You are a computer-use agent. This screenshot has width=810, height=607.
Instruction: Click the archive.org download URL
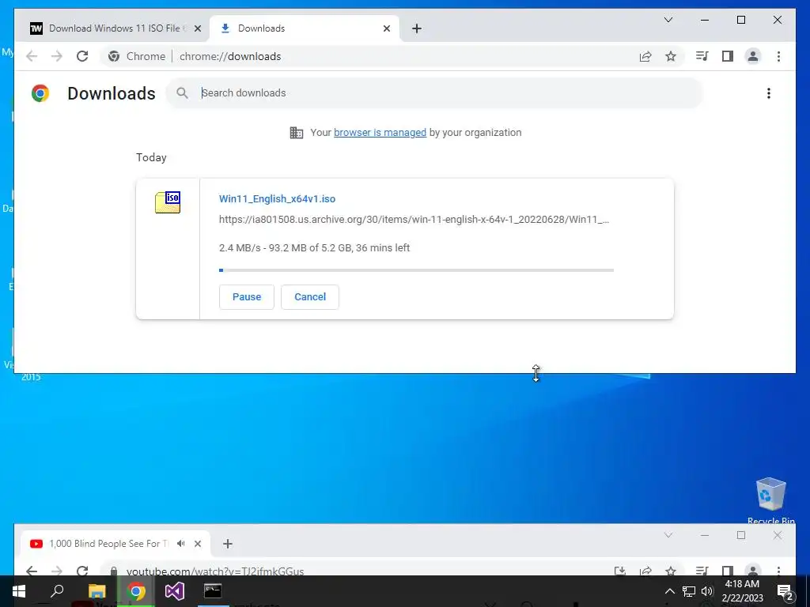[x=414, y=220]
